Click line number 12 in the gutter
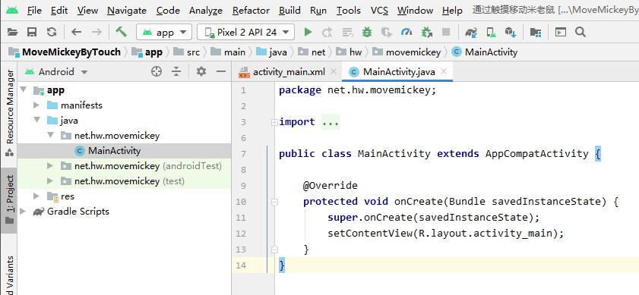This screenshot has width=639, height=295. [x=242, y=234]
